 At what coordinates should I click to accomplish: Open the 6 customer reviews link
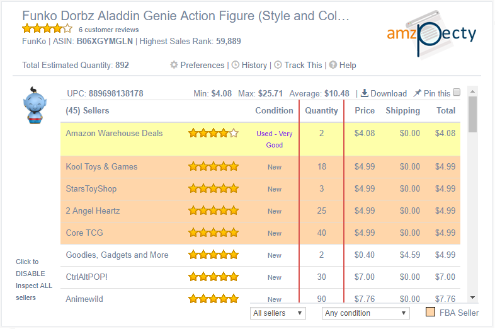(108, 30)
